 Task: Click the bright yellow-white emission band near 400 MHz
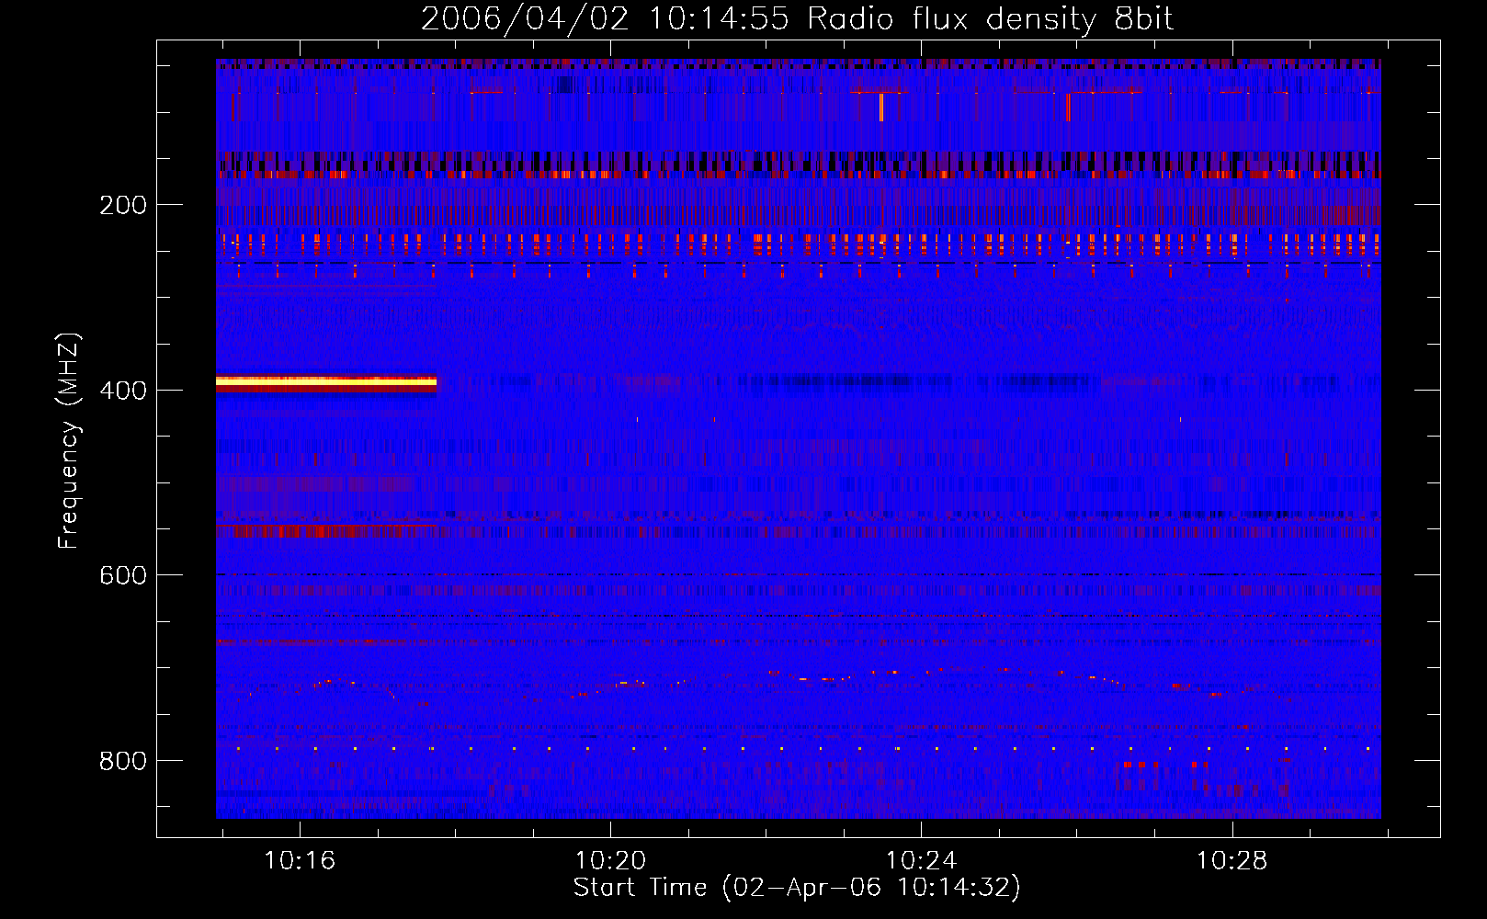(326, 380)
